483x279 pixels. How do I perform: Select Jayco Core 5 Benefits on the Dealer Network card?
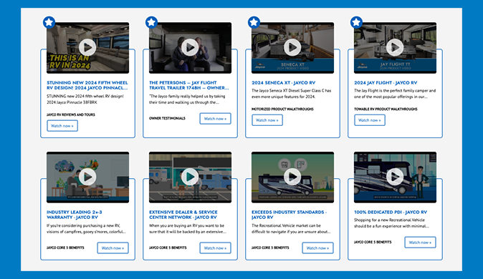pos(168,248)
